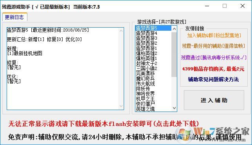
Task: Click the game list scrollbar thumb
Action: click(174, 54)
